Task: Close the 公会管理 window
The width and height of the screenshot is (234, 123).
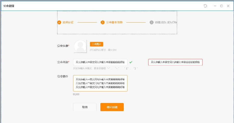Action: click(228, 6)
